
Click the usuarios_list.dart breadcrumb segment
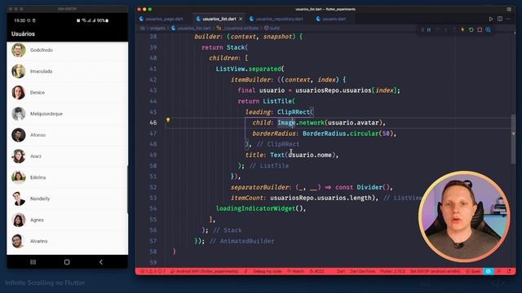[192, 28]
